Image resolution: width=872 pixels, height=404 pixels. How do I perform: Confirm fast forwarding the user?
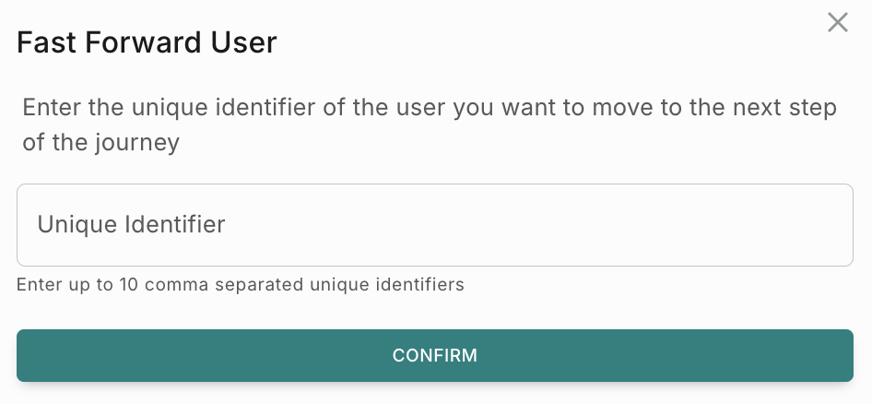click(x=434, y=355)
